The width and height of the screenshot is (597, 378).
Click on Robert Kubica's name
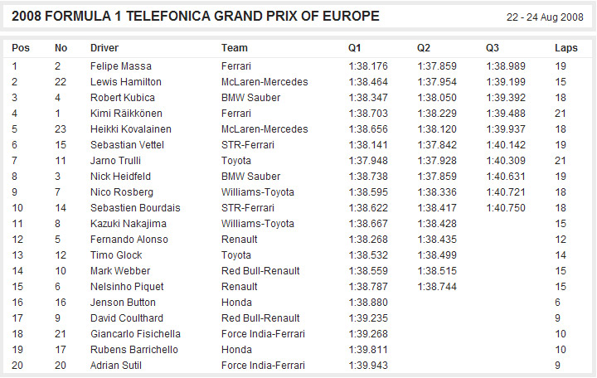[122, 98]
